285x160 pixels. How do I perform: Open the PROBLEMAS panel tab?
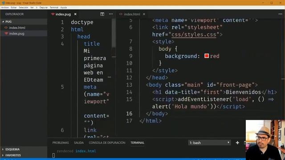61,143
